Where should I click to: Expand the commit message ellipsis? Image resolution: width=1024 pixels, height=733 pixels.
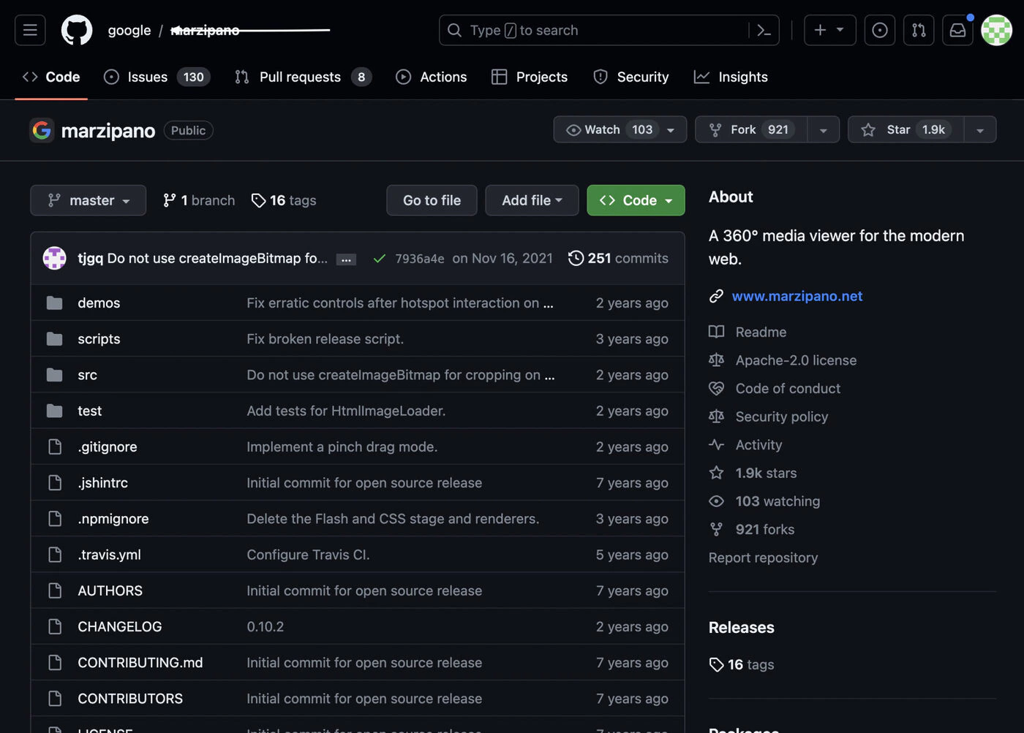(x=346, y=259)
